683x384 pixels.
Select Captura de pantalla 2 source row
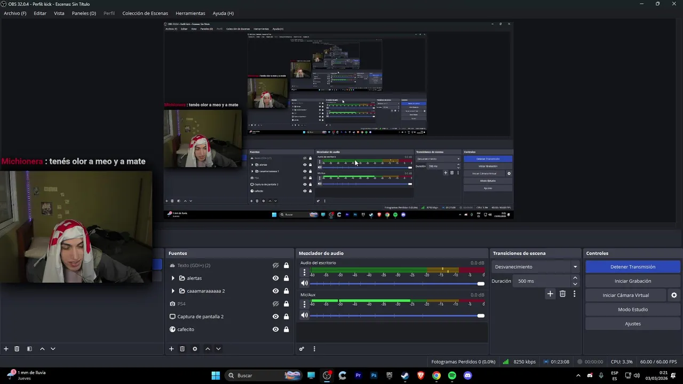(228, 317)
